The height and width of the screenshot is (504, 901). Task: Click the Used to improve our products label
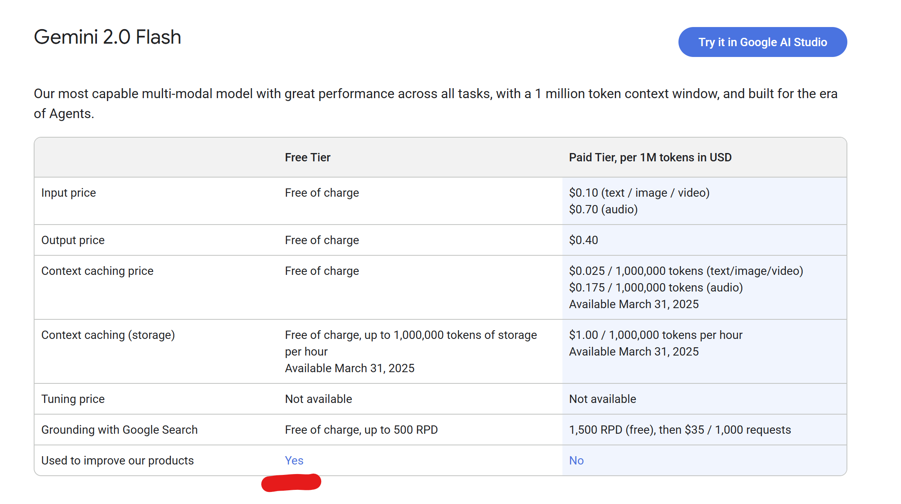117,460
